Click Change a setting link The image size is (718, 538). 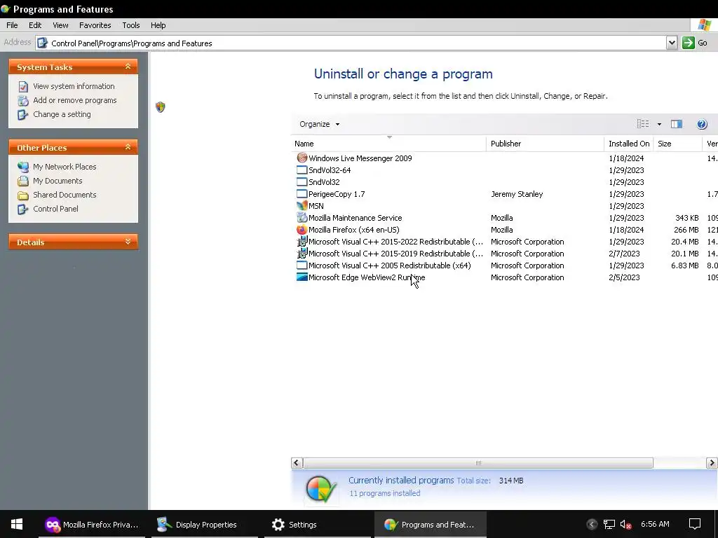tap(62, 114)
